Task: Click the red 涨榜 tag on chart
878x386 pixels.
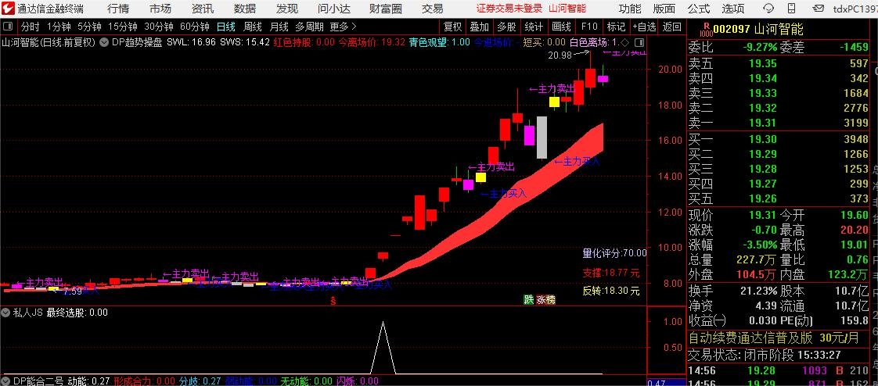Action: pyautogui.click(x=546, y=299)
